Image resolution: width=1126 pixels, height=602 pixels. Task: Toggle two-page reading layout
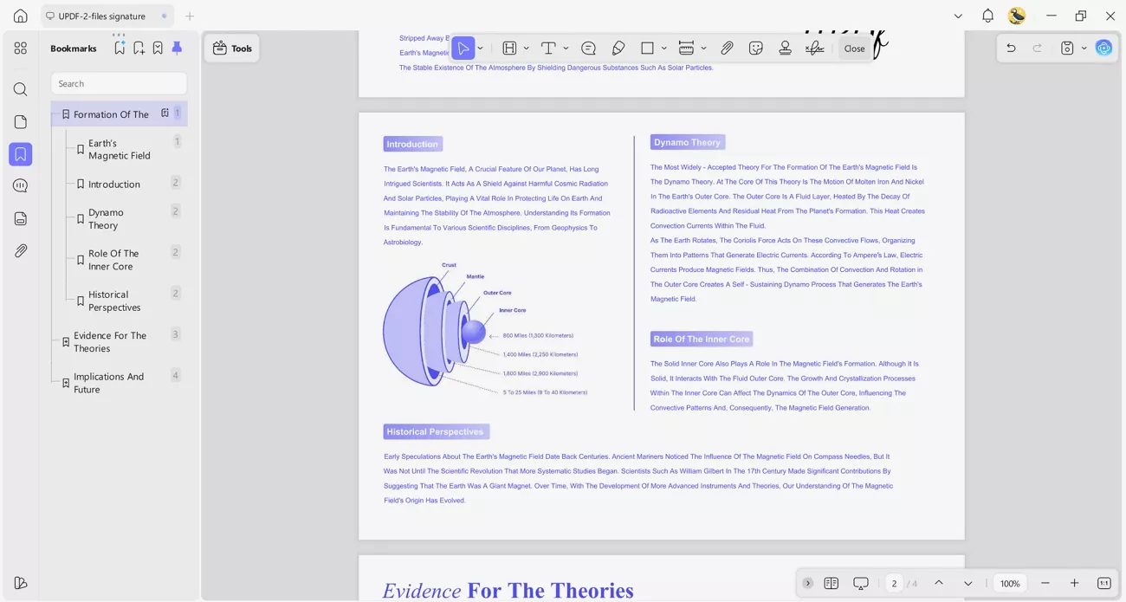pyautogui.click(x=832, y=583)
